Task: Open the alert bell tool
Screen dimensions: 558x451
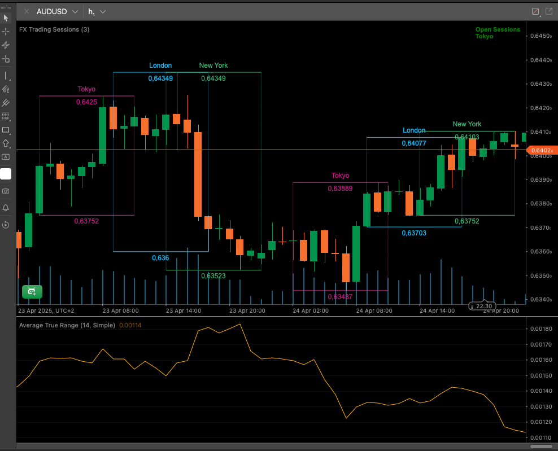Action: tap(6, 208)
